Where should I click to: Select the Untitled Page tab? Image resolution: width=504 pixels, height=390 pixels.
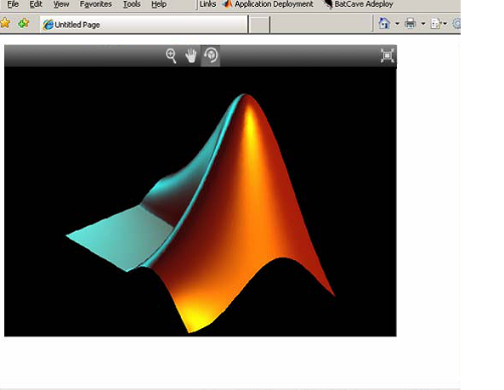click(x=144, y=25)
